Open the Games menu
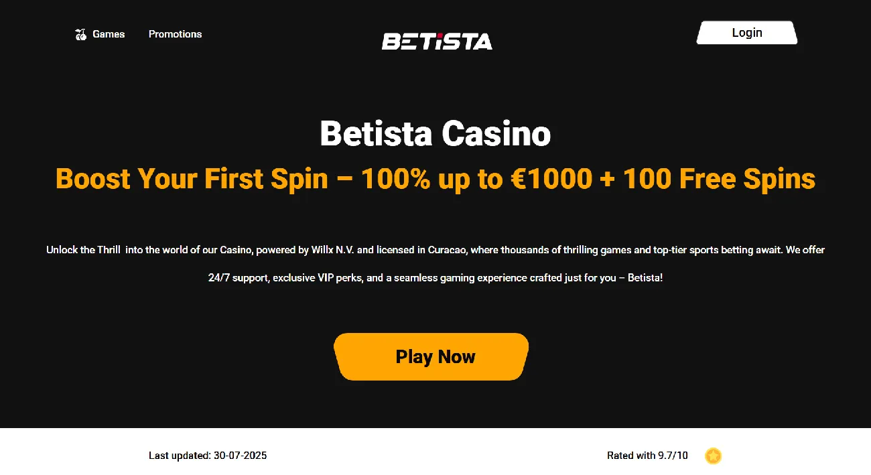Image resolution: width=871 pixels, height=475 pixels. tap(108, 34)
